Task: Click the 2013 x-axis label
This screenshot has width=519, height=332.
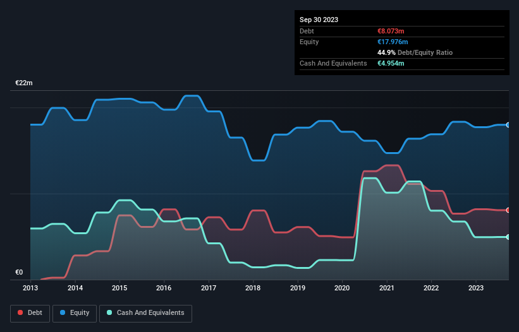Action: [x=30, y=288]
